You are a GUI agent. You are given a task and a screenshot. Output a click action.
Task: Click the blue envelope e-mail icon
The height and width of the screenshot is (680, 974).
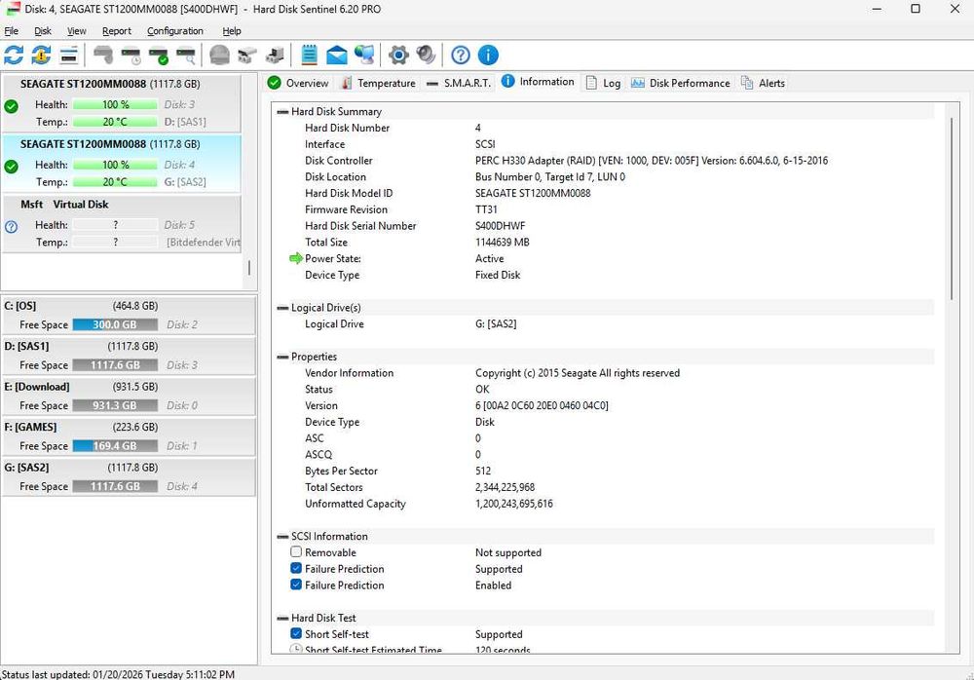tap(337, 56)
